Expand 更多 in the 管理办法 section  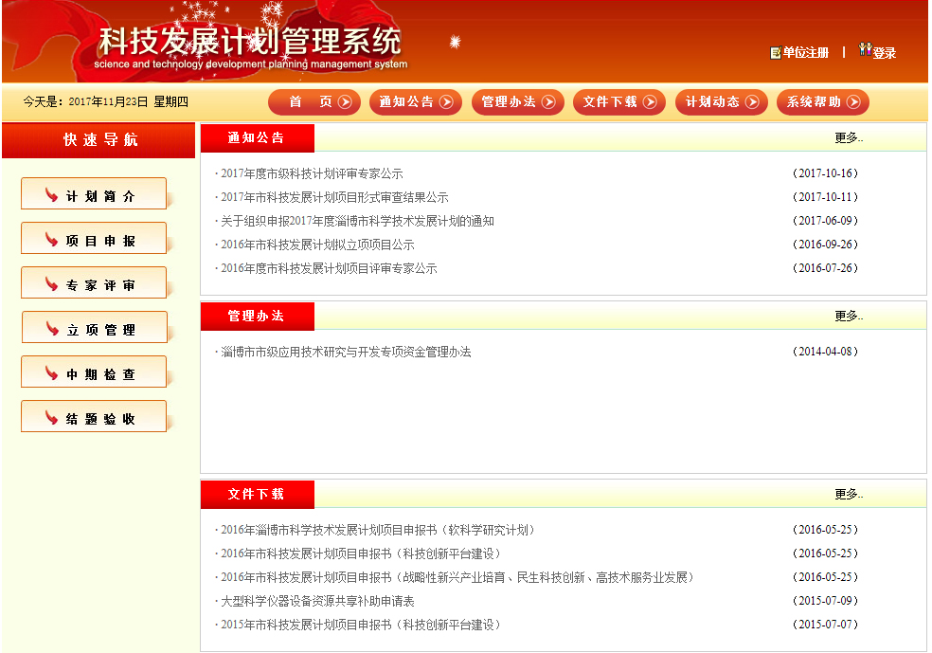(849, 317)
